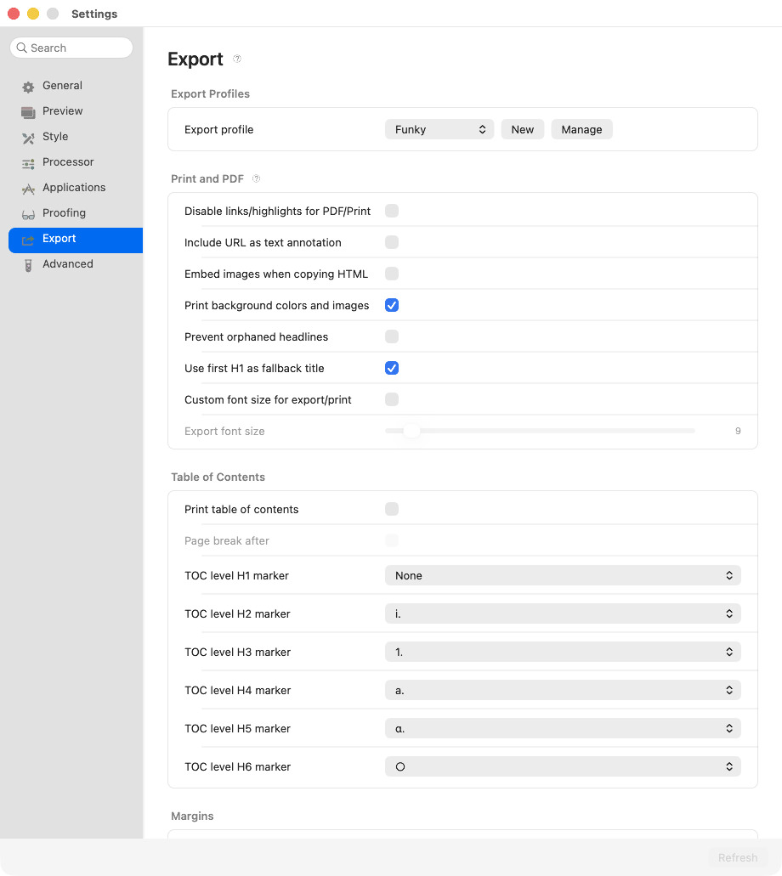Click the Export share icon in sidebar

click(28, 240)
